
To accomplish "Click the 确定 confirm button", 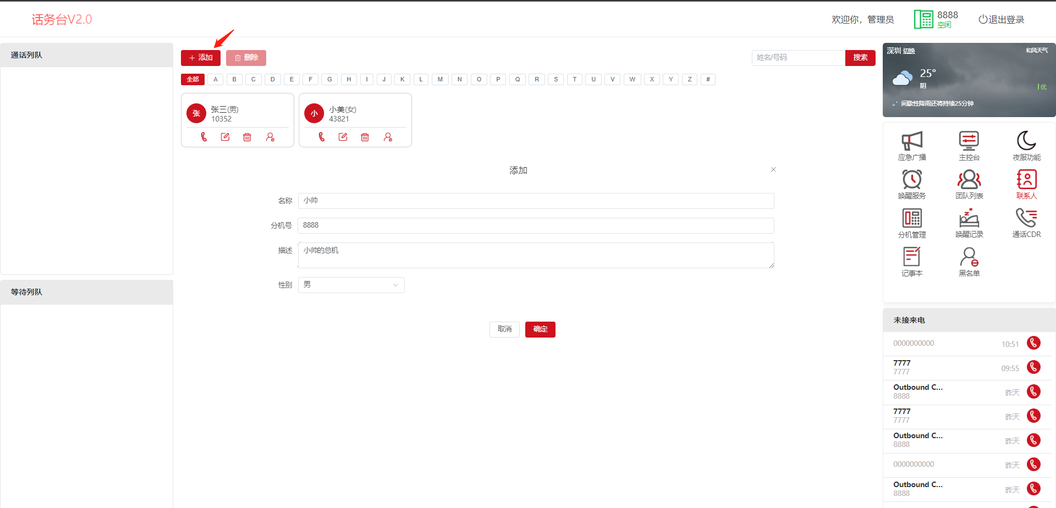I will tap(540, 329).
